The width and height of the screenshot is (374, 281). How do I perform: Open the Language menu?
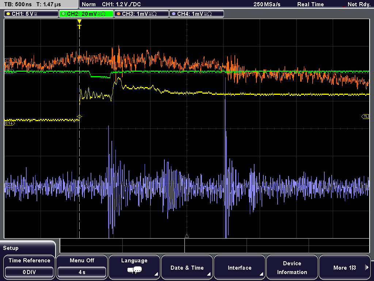click(134, 267)
